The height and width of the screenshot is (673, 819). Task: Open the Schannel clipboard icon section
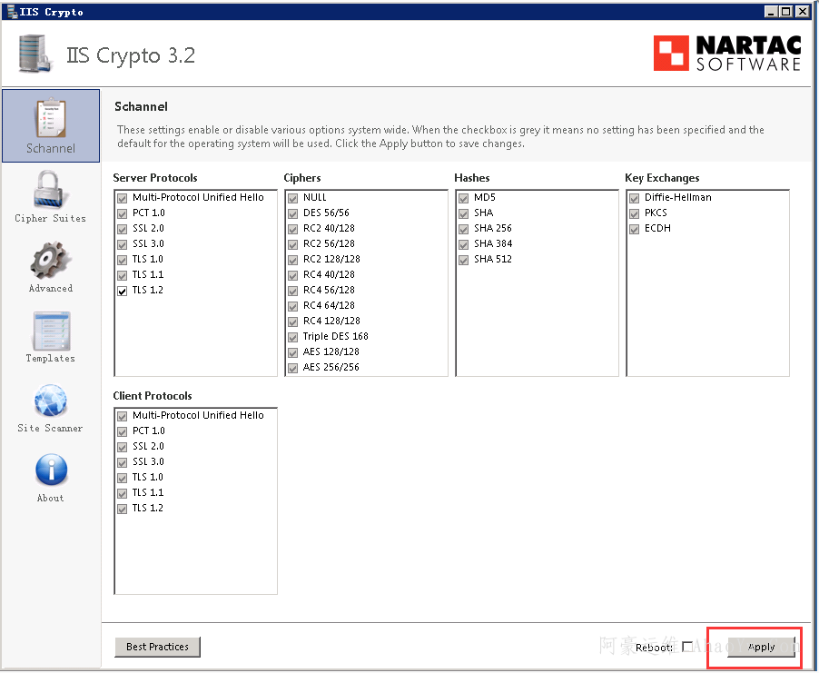click(51, 118)
